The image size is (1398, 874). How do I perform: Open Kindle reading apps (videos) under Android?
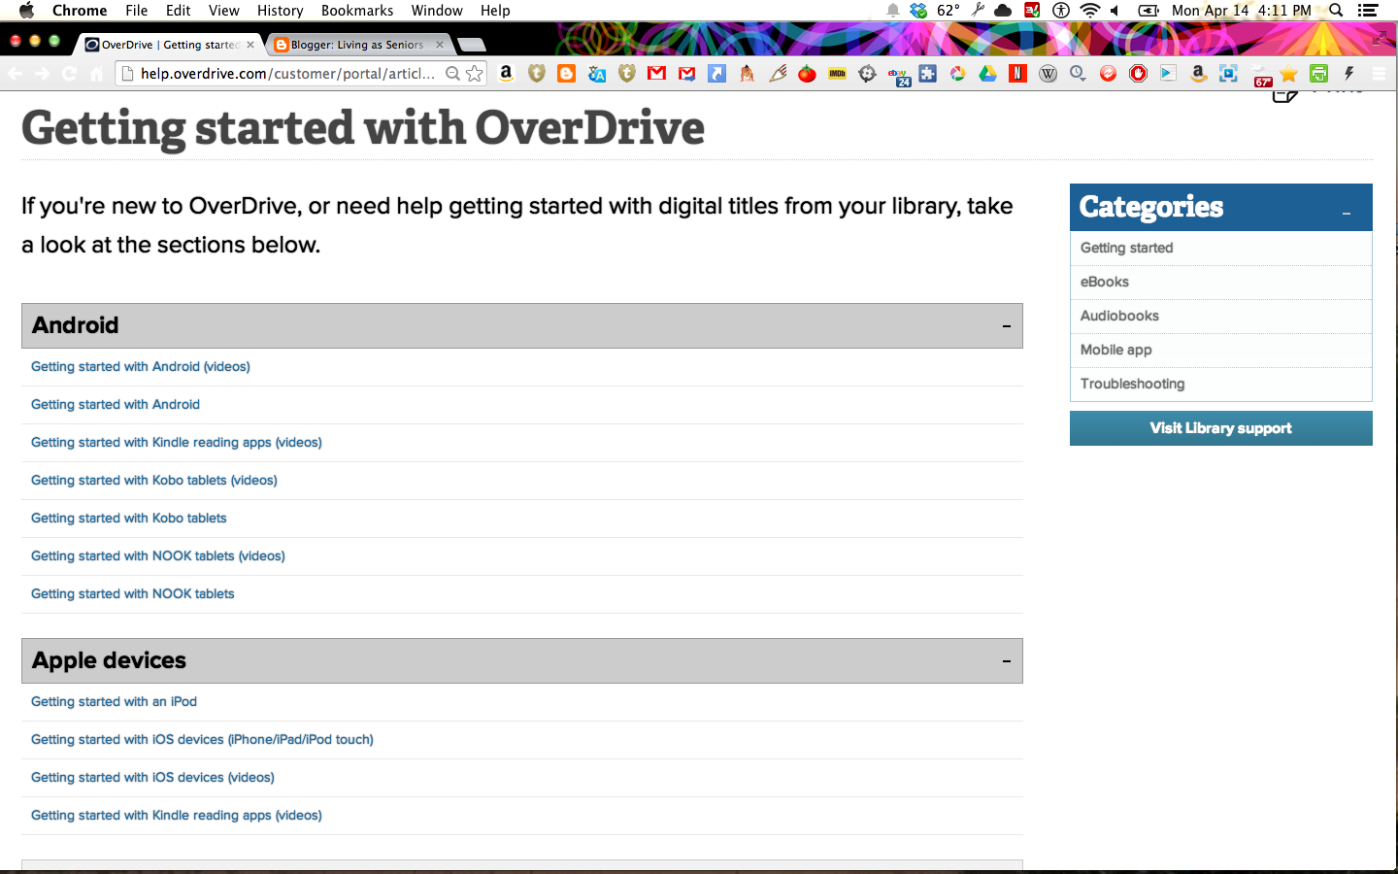177,443
